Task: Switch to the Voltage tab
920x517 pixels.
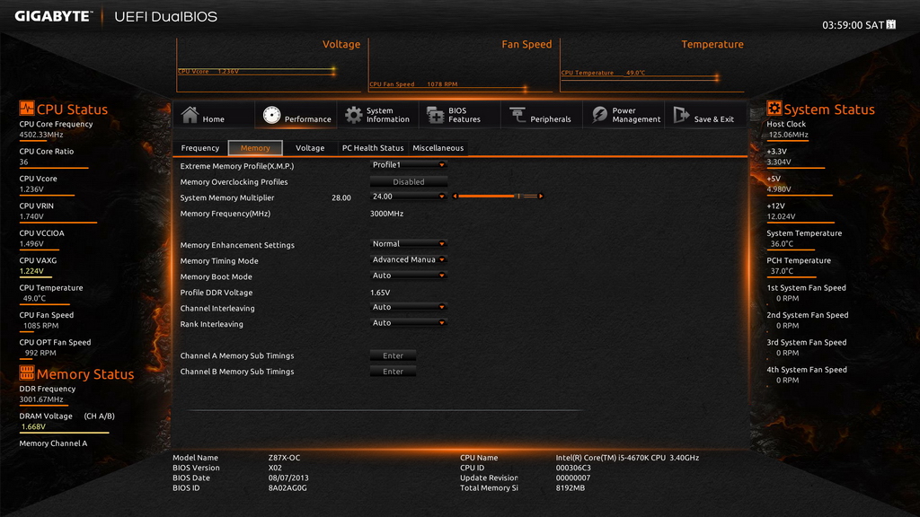Action: pyautogui.click(x=310, y=148)
